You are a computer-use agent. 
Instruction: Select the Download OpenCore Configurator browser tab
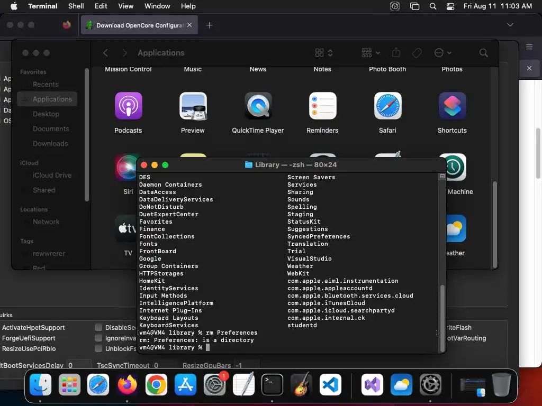click(139, 25)
